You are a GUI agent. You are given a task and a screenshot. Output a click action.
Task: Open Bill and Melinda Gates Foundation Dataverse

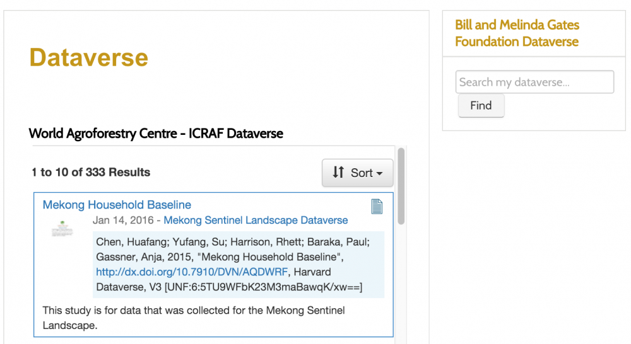coord(517,33)
